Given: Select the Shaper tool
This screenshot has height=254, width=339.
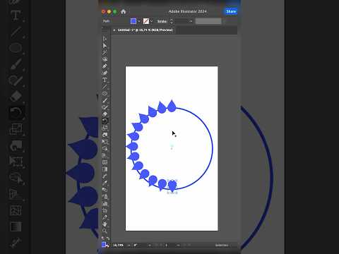Looking at the screenshot, I should [105, 107].
